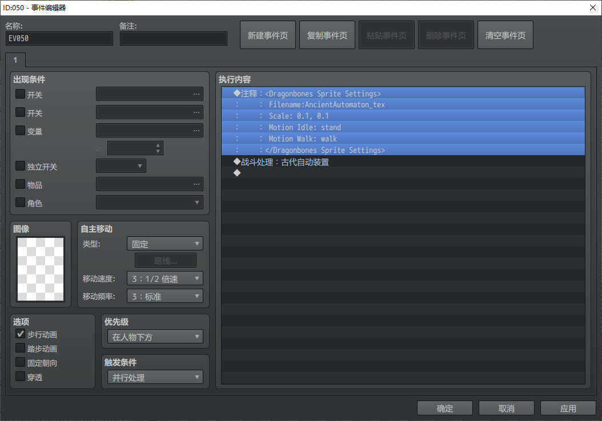Enable the upper 开关 condition checkbox

20,94
